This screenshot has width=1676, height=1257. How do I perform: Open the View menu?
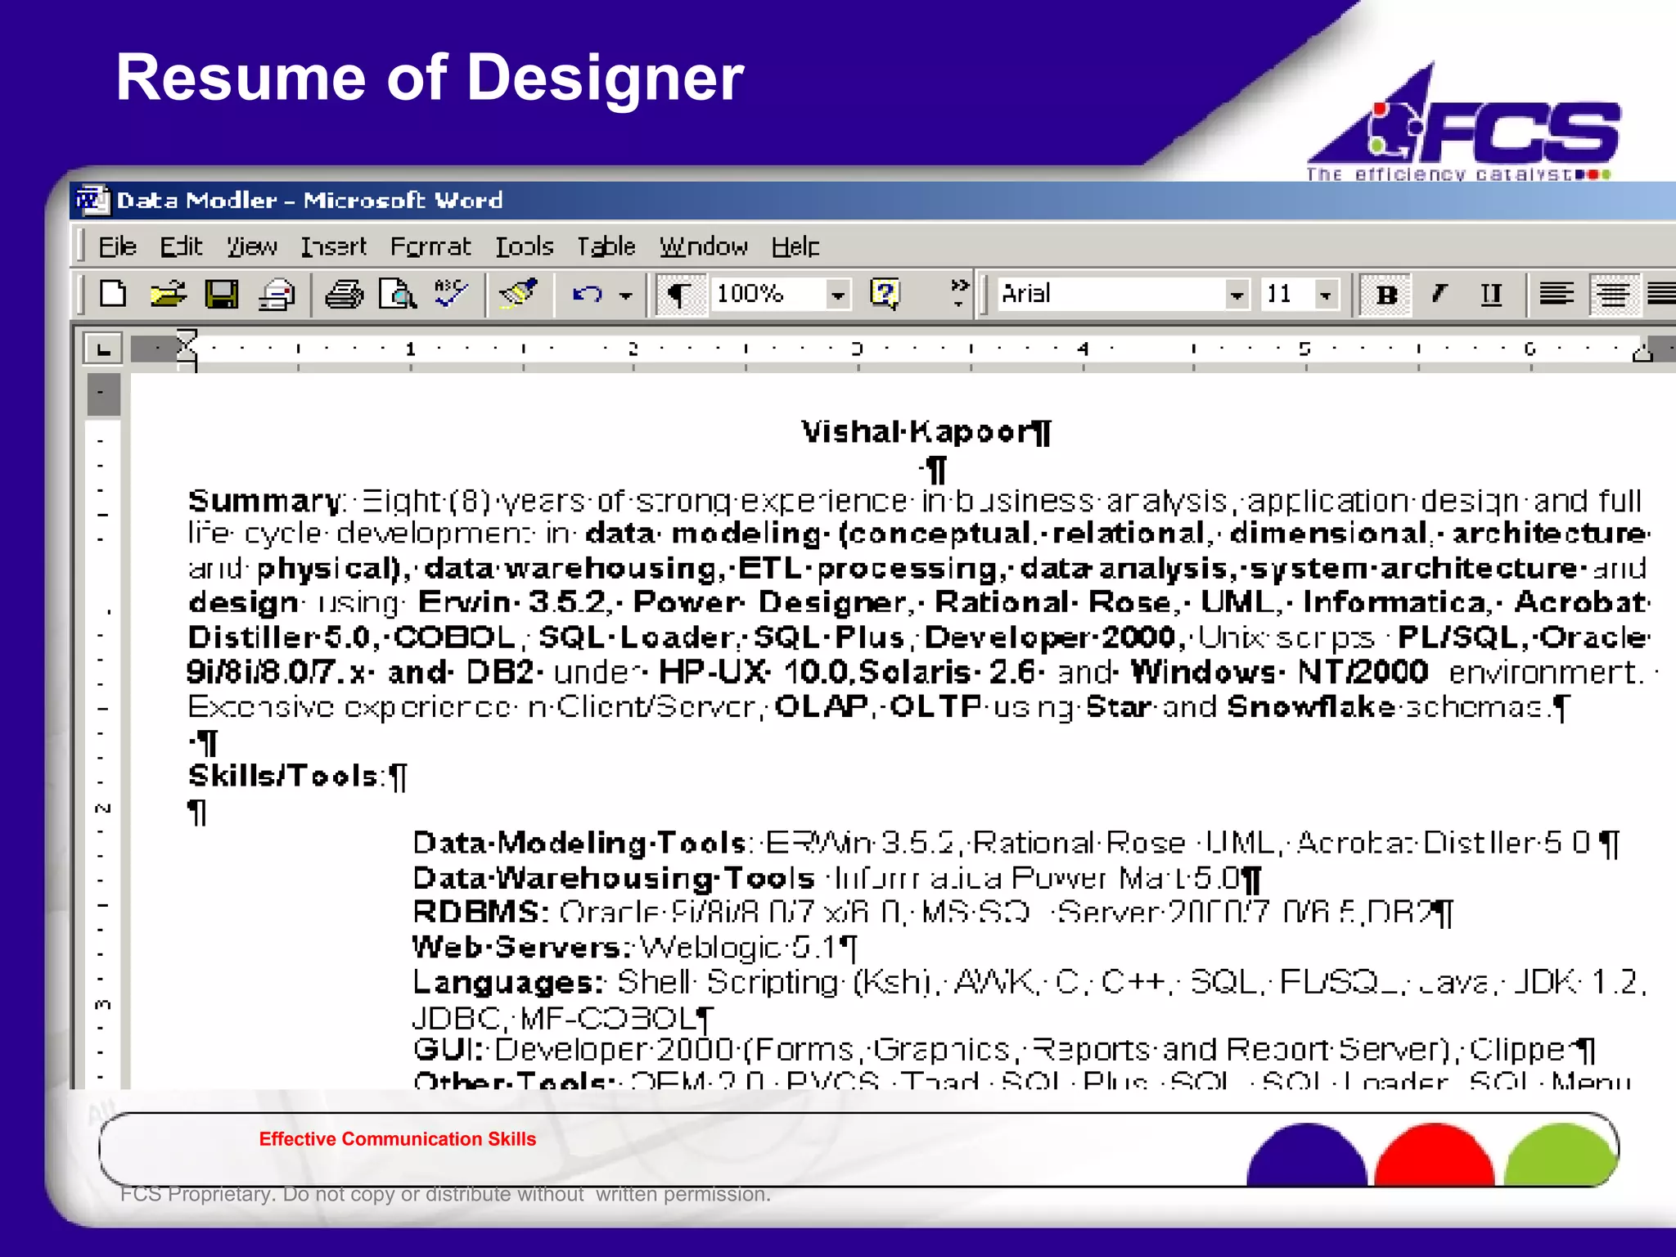tap(251, 246)
